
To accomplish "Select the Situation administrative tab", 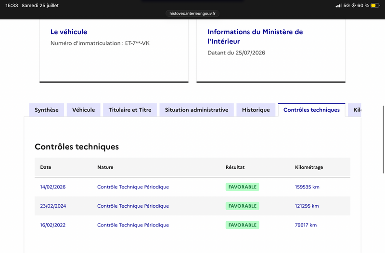I will (196, 110).
